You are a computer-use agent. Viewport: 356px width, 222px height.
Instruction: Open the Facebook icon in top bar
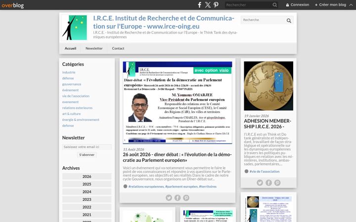(199, 5)
